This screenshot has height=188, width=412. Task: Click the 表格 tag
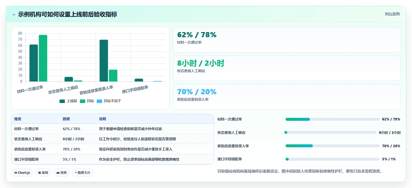[x=43, y=173]
